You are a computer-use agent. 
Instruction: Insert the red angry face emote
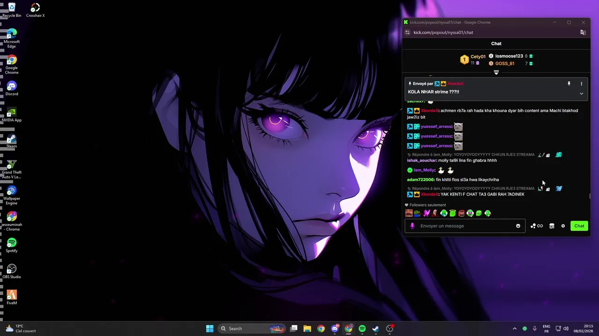[x=461, y=213]
